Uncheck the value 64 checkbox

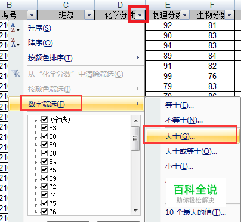pyautogui.click(x=45, y=161)
